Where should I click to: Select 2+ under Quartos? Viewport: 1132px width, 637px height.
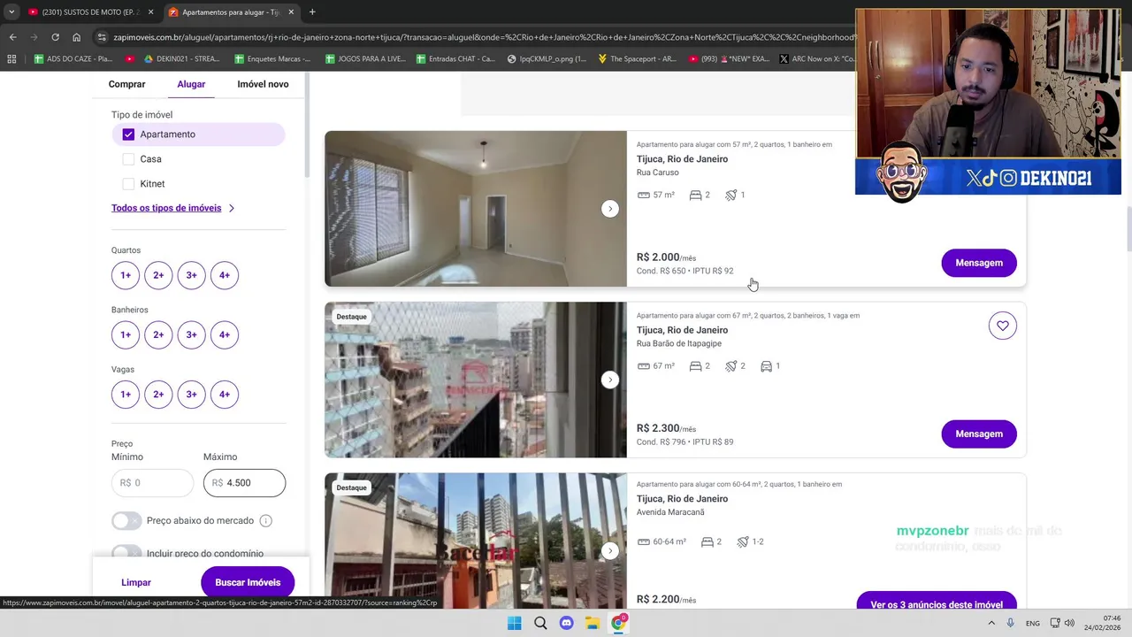pyautogui.click(x=158, y=275)
